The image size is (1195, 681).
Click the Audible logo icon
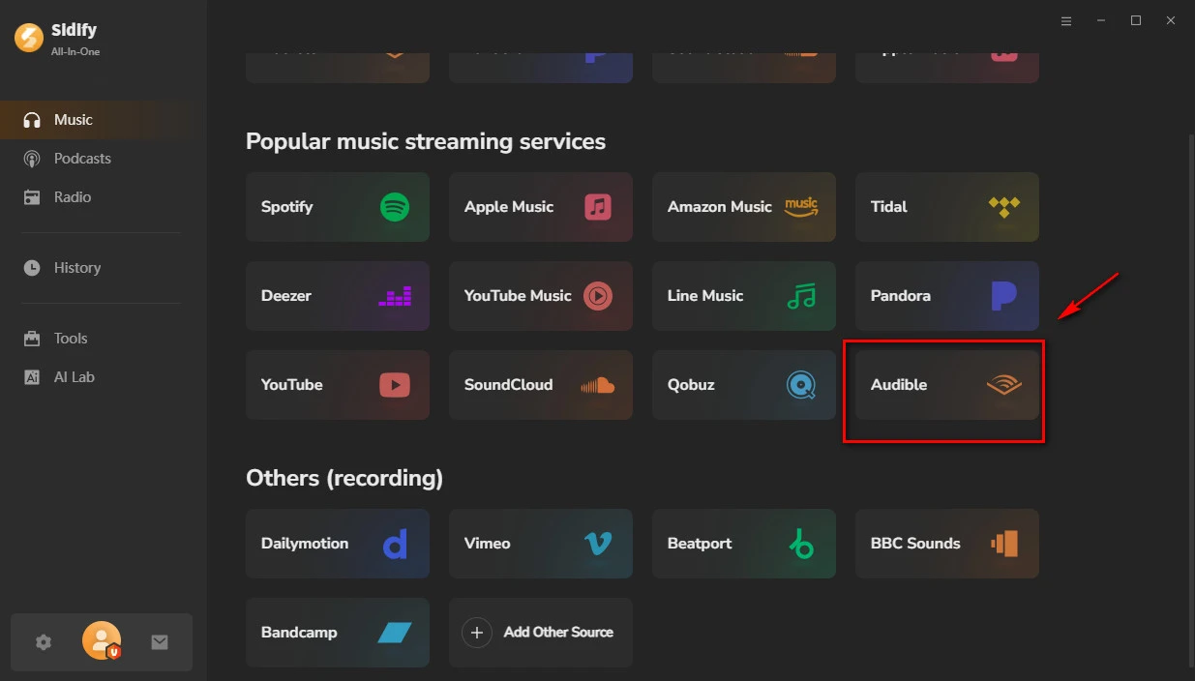tap(1004, 385)
